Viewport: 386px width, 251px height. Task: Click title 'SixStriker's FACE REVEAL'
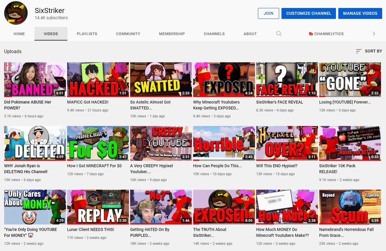click(x=280, y=102)
